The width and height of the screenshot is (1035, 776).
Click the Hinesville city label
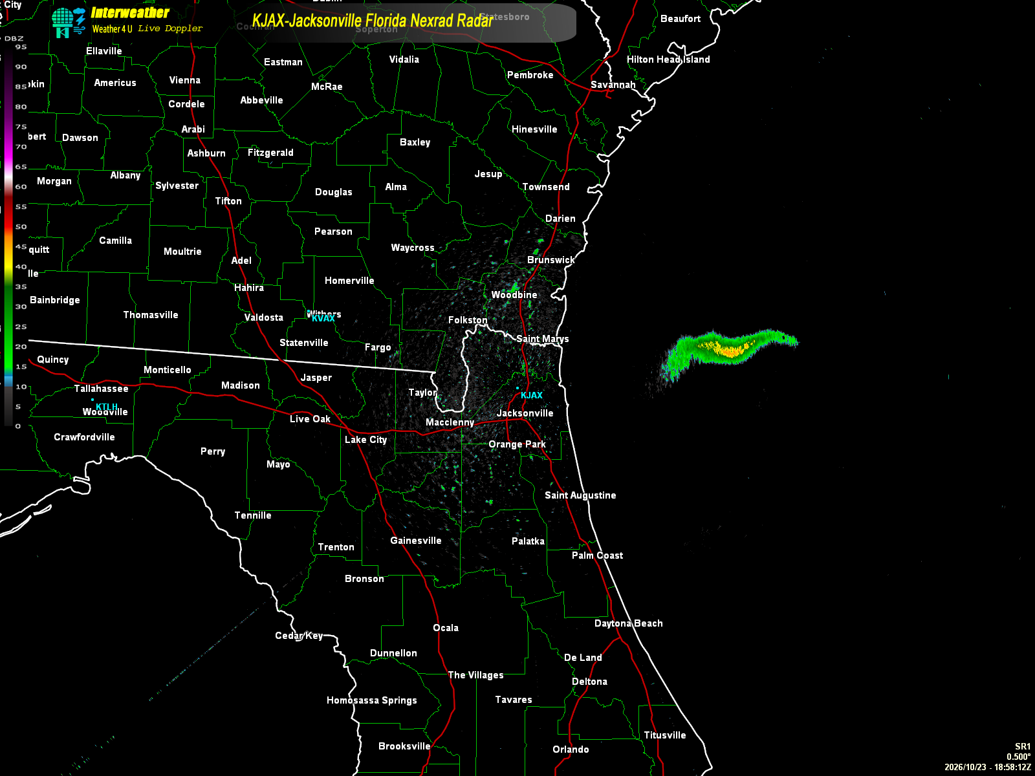click(534, 129)
